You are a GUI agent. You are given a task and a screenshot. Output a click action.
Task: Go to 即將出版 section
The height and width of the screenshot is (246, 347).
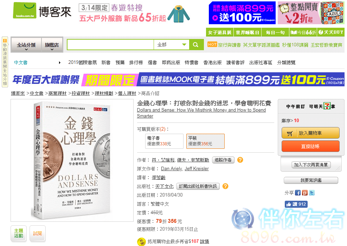click(x=171, y=62)
